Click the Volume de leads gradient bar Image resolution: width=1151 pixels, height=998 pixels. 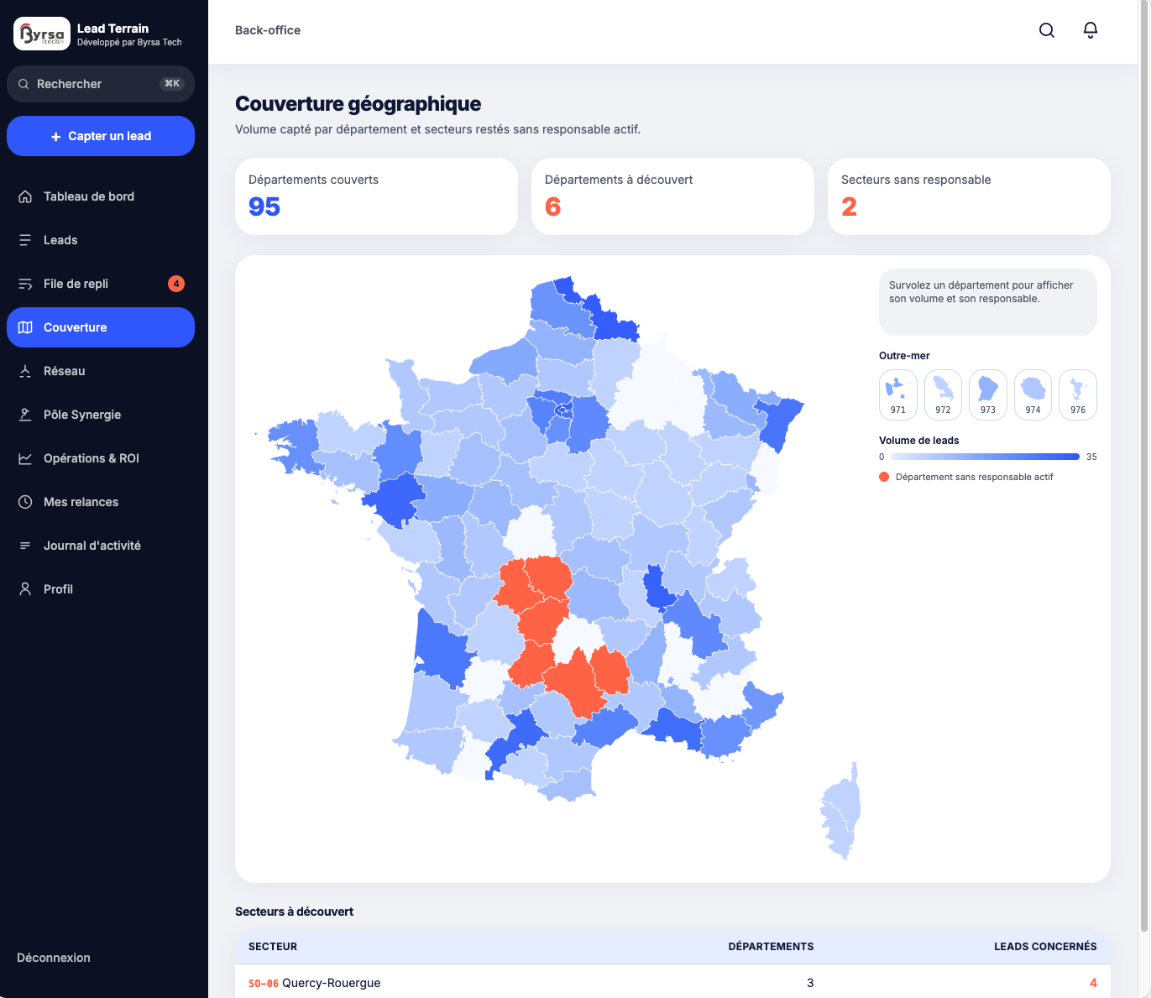coord(985,457)
